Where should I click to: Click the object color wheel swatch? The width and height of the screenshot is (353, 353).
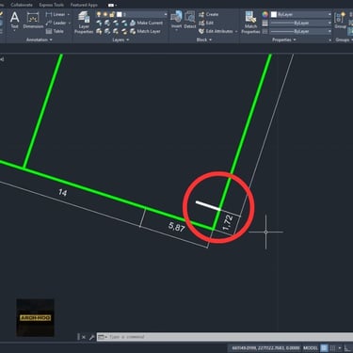click(265, 14)
